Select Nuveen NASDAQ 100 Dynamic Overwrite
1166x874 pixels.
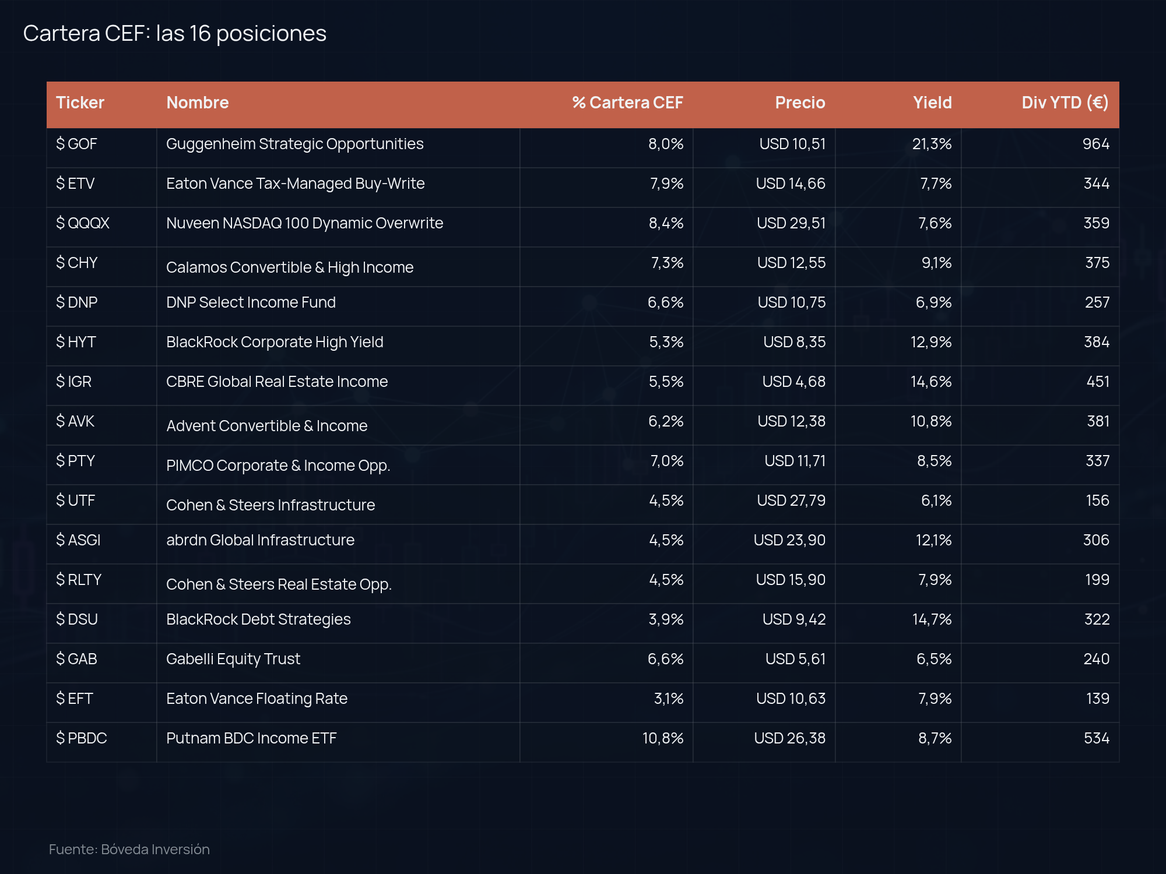(x=305, y=223)
